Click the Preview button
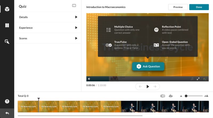 coord(178,7)
